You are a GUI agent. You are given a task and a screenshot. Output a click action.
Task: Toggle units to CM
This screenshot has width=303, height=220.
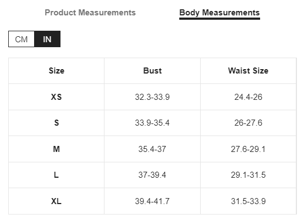click(21, 39)
